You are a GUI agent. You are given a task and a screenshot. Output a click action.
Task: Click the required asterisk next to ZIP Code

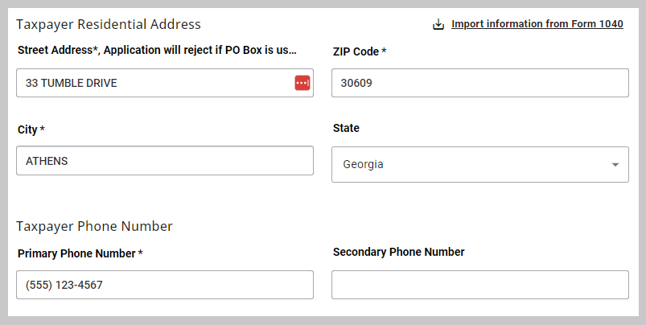pyautogui.click(x=384, y=51)
